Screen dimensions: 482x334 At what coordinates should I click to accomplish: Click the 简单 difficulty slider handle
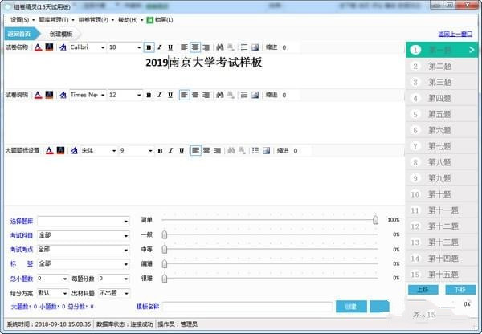tap(375, 220)
